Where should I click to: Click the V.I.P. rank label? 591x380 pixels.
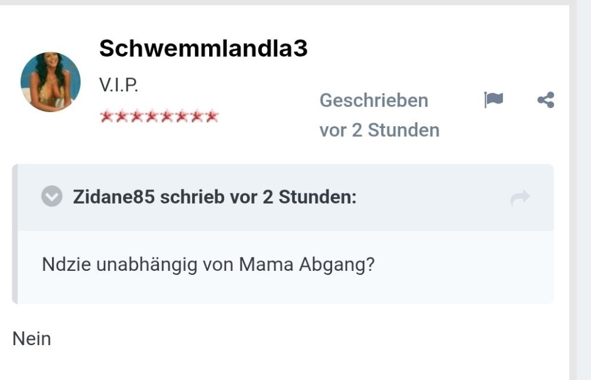(119, 86)
